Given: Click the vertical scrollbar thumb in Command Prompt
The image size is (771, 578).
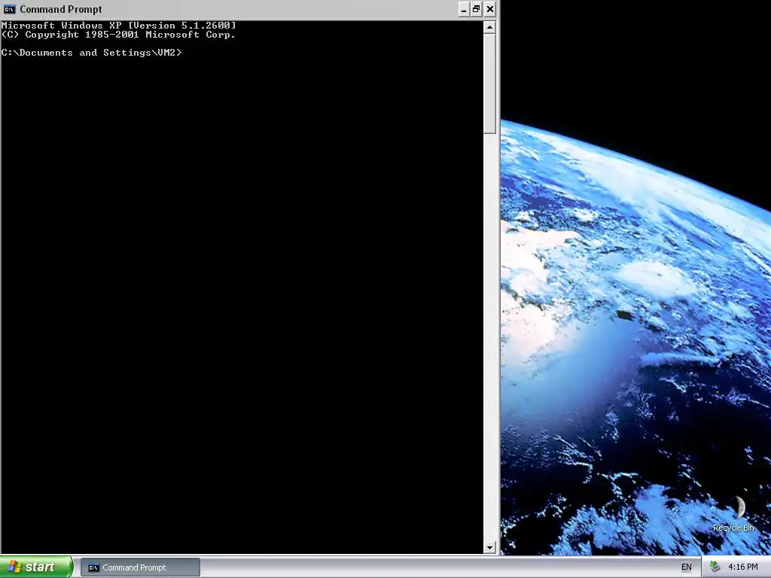Looking at the screenshot, I should (489, 84).
